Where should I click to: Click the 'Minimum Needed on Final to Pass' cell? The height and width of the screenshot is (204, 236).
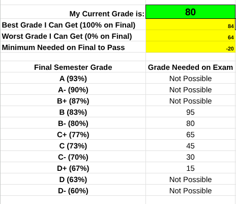(x=73, y=47)
